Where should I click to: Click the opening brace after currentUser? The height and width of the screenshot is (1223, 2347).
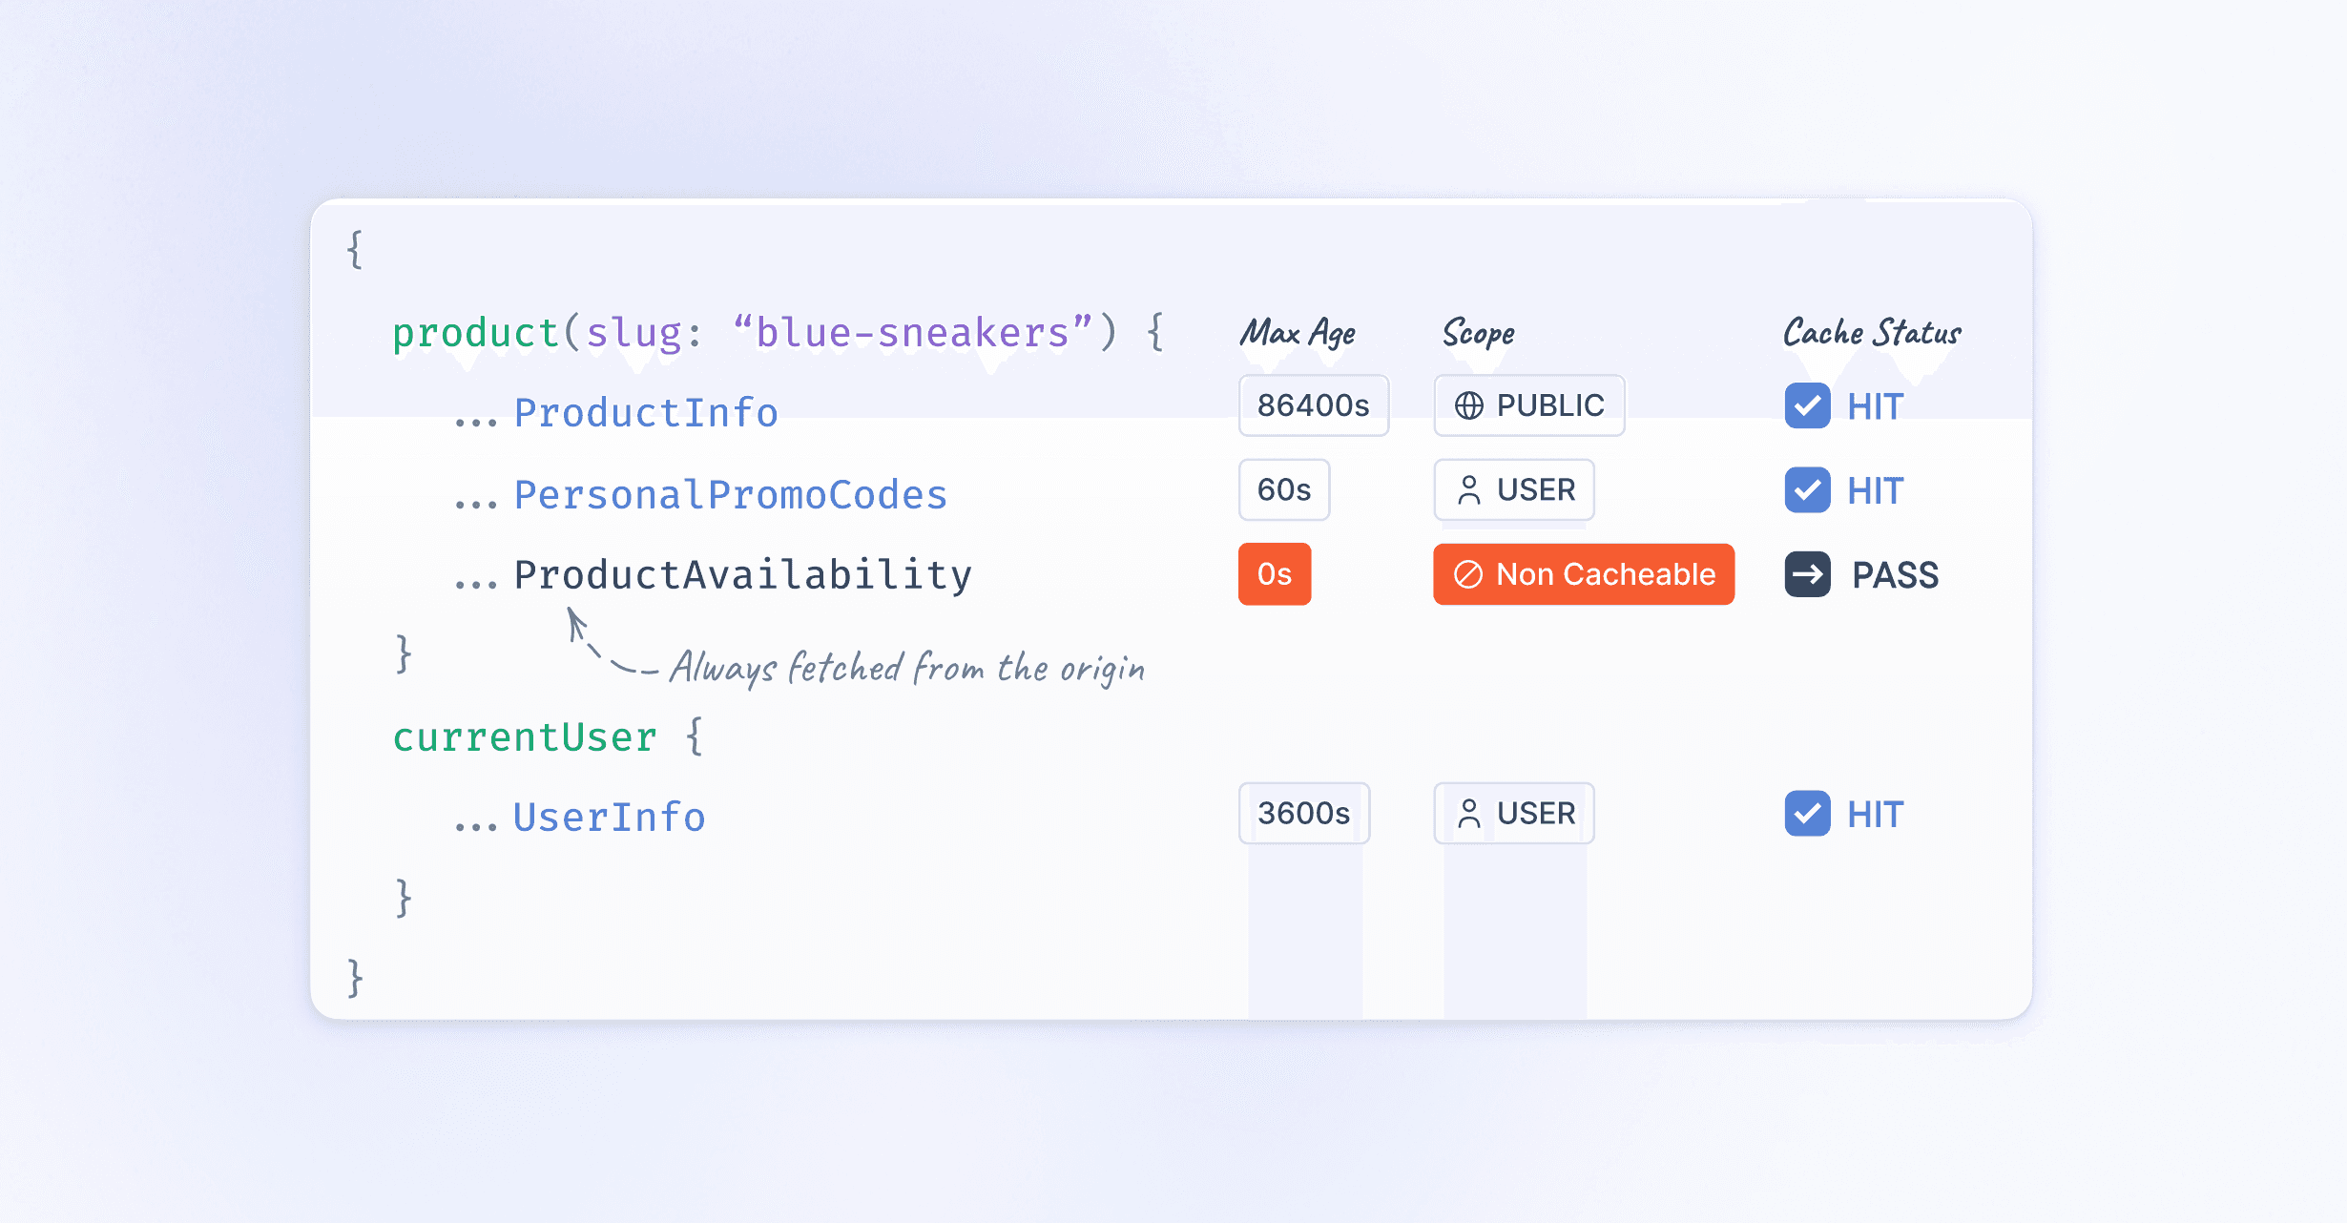[x=695, y=736]
